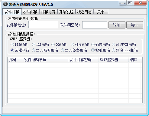Switch to the 发件邮箱 tab
The height and width of the screenshot is (116, 149).
12,12
